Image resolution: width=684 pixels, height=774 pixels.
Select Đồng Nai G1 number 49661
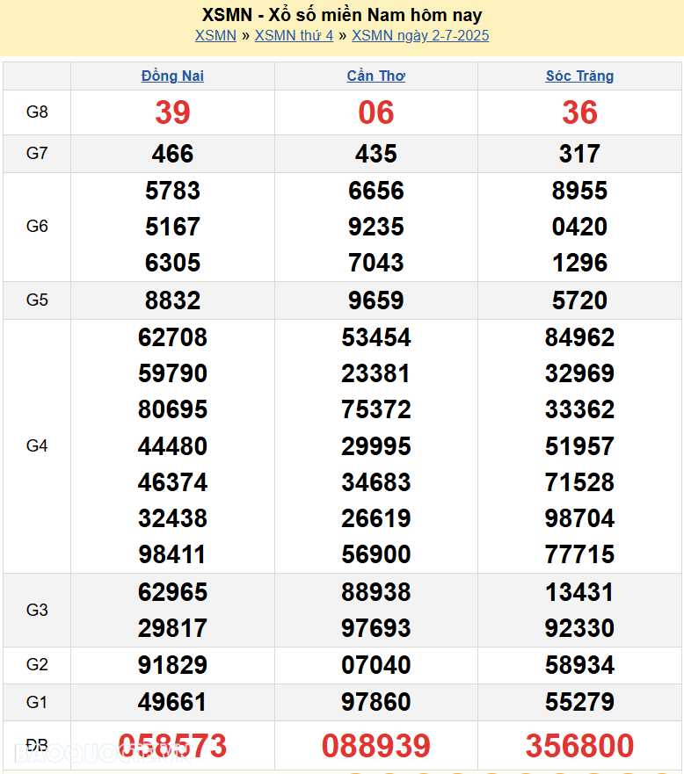tap(172, 702)
